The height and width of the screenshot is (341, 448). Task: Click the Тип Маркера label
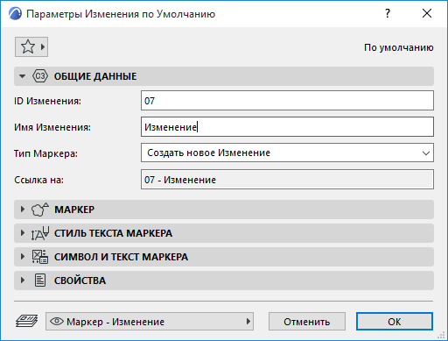[x=46, y=153]
